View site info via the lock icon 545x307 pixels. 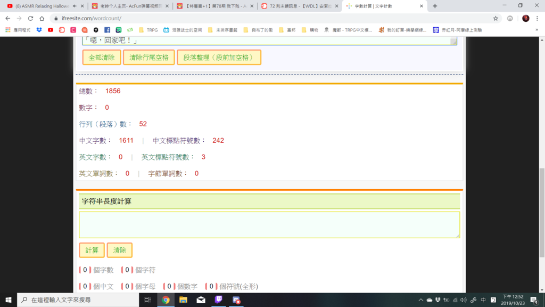pos(55,19)
